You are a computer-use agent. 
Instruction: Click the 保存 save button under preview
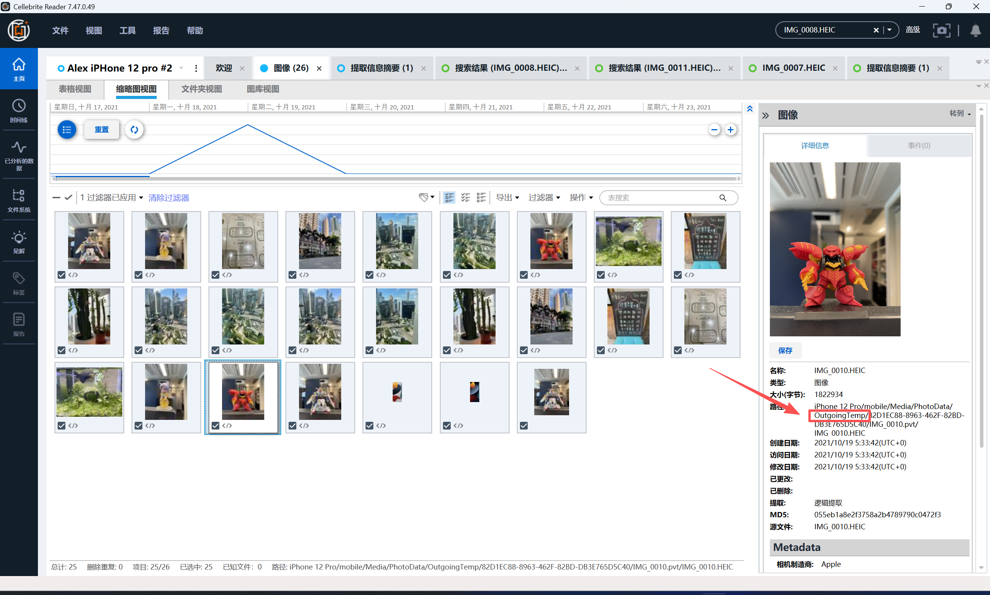click(785, 350)
